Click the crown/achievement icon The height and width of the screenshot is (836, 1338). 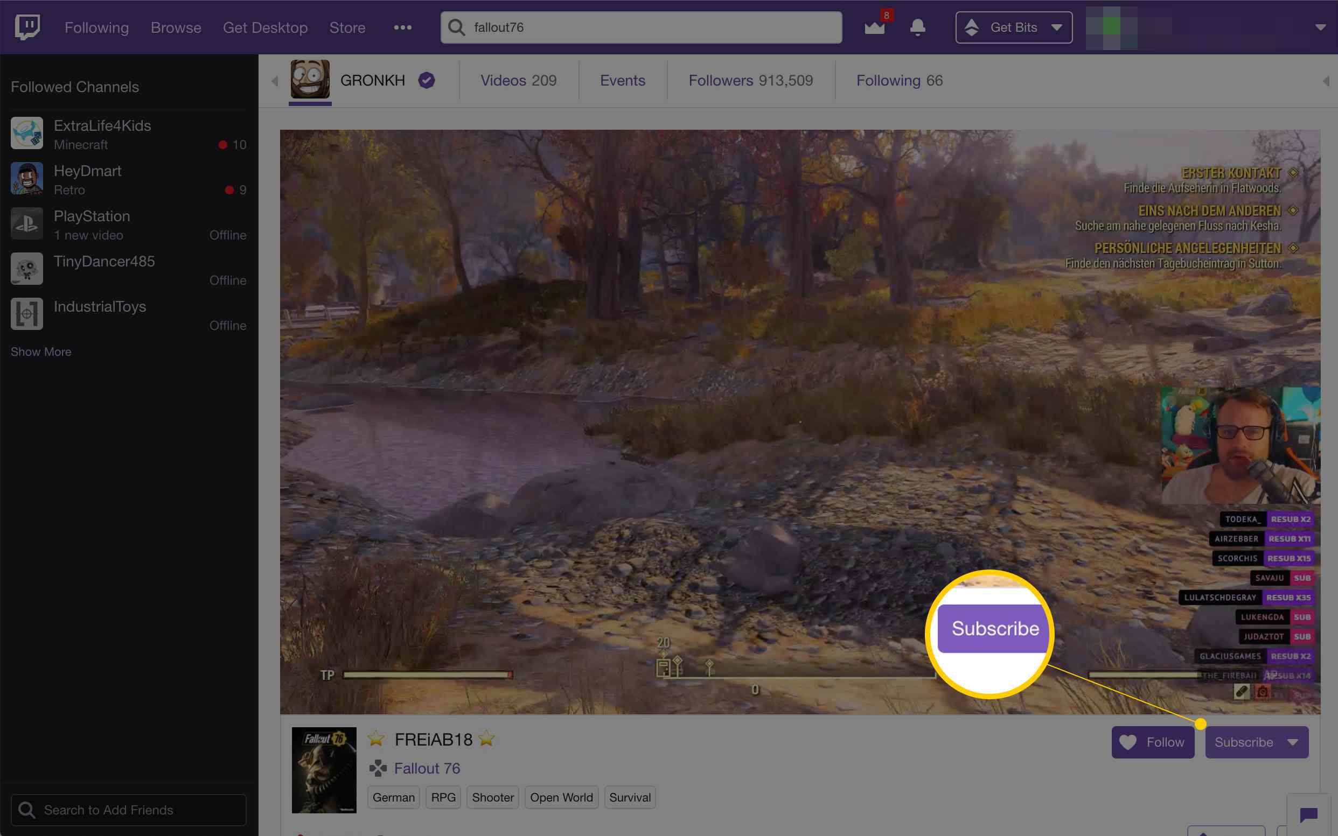coord(874,26)
